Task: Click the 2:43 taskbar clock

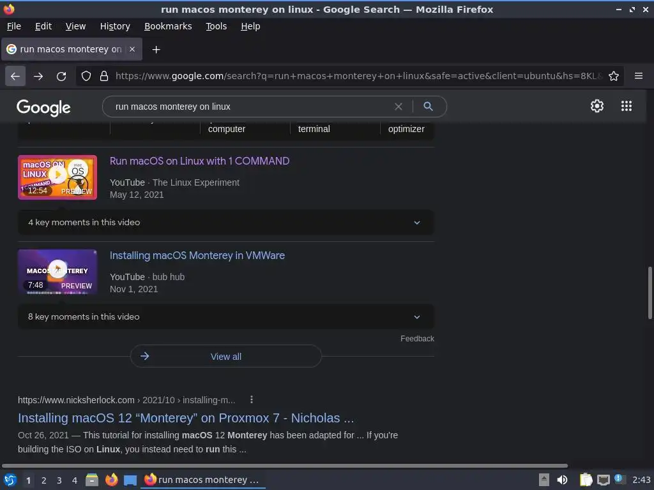Action: tap(641, 480)
